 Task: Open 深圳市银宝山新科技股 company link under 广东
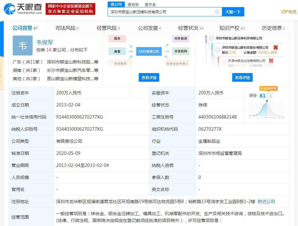coord(73,62)
